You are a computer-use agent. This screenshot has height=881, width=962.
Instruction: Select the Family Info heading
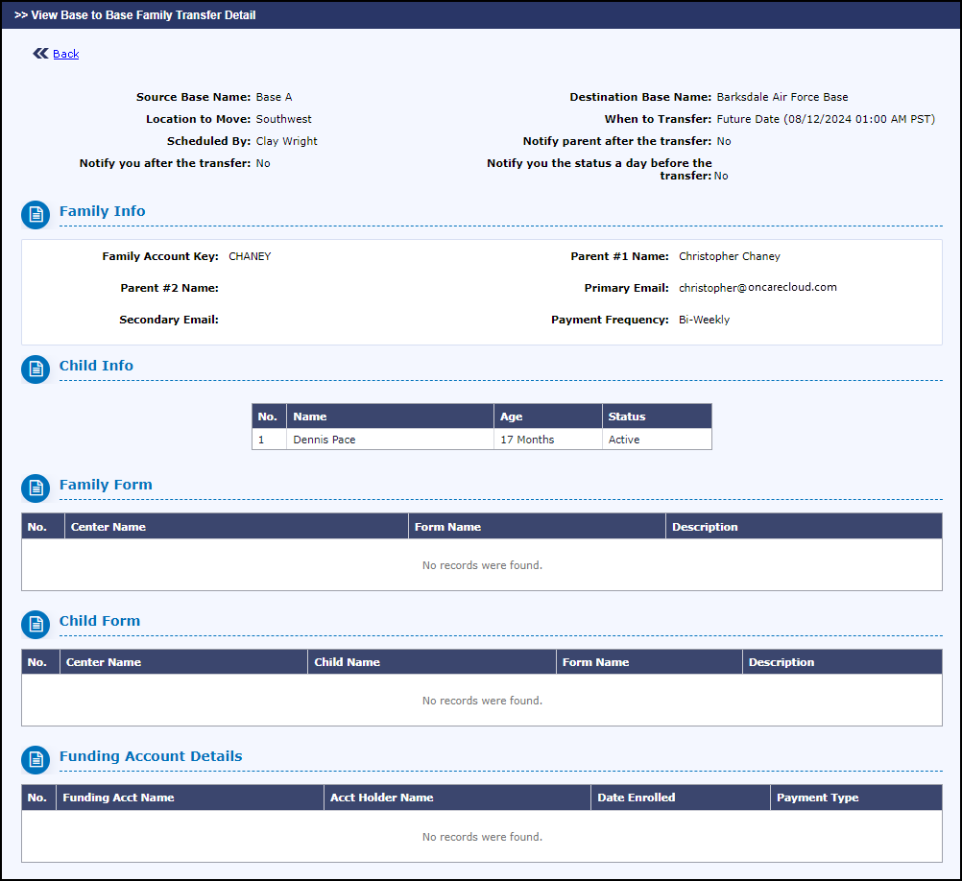click(x=103, y=211)
